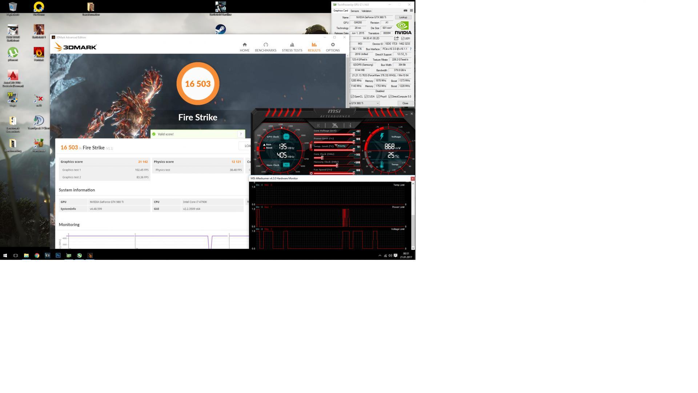The height and width of the screenshot is (393, 698).
Task: Click the taskbar volume icon
Action: [390, 255]
